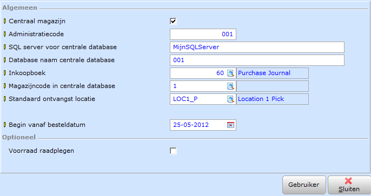Click the SQL server field showing MijnSQLServer
Image resolution: width=371 pixels, height=196 pixels.
[257, 47]
